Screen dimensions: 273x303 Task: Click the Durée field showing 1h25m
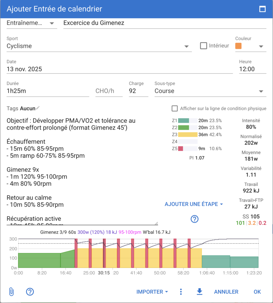pos(47,91)
